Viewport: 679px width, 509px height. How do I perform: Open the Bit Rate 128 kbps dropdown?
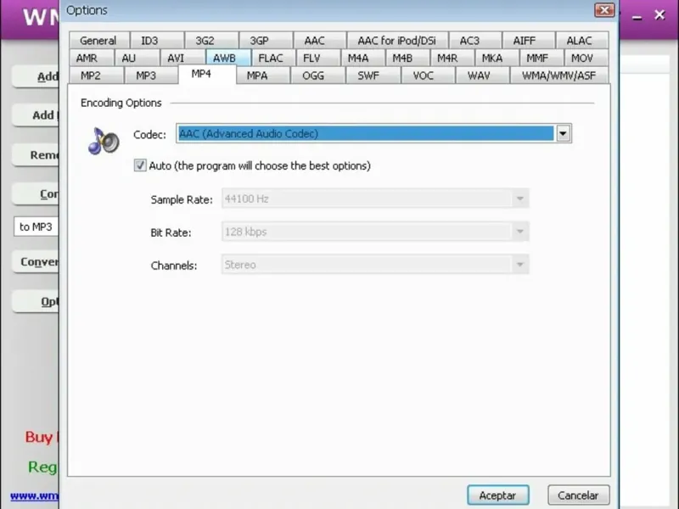[375, 232]
